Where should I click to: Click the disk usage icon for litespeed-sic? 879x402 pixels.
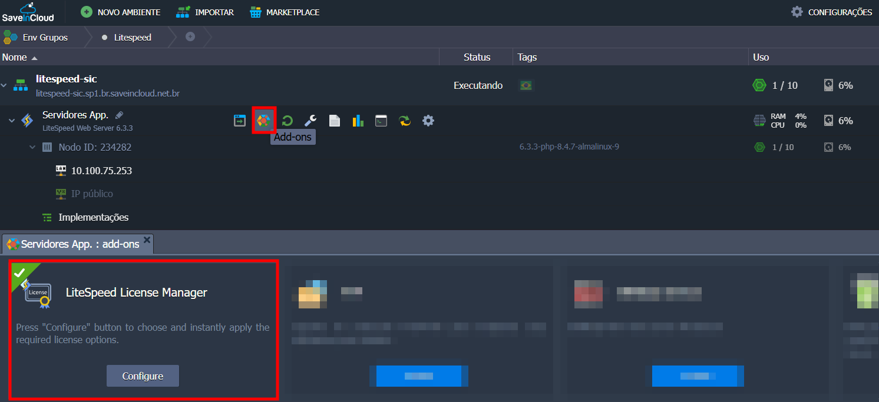click(829, 85)
